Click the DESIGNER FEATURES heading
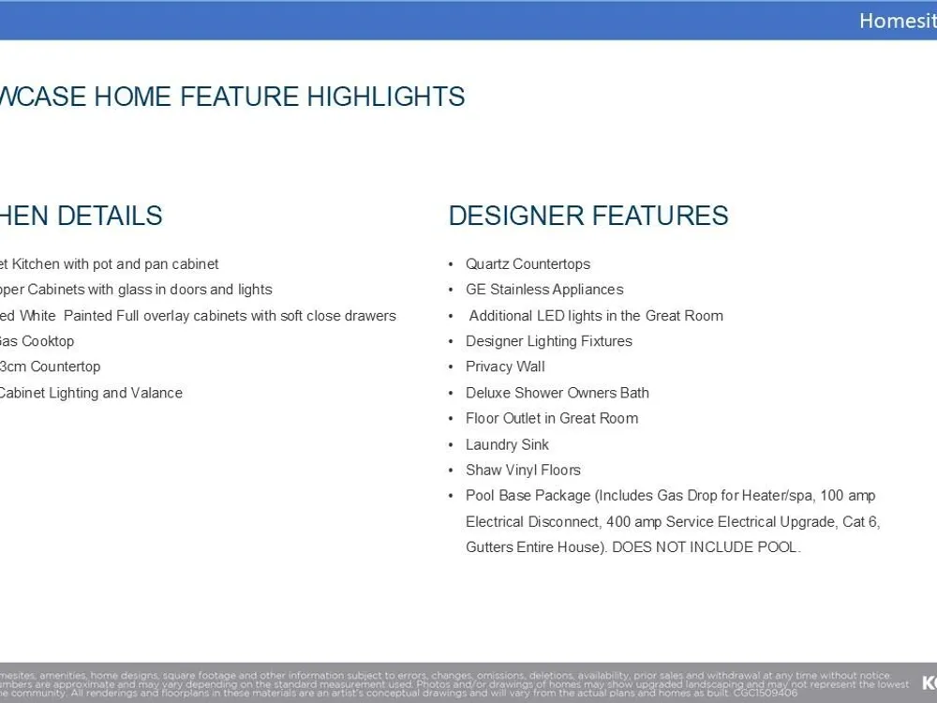This screenshot has height=703, width=937. (x=588, y=216)
